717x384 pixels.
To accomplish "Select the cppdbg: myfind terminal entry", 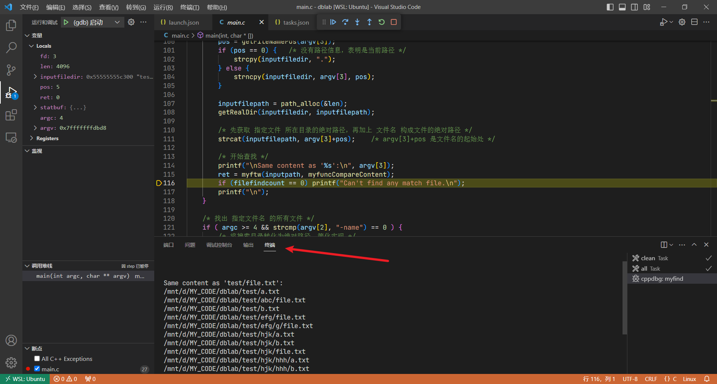I will tap(662, 279).
